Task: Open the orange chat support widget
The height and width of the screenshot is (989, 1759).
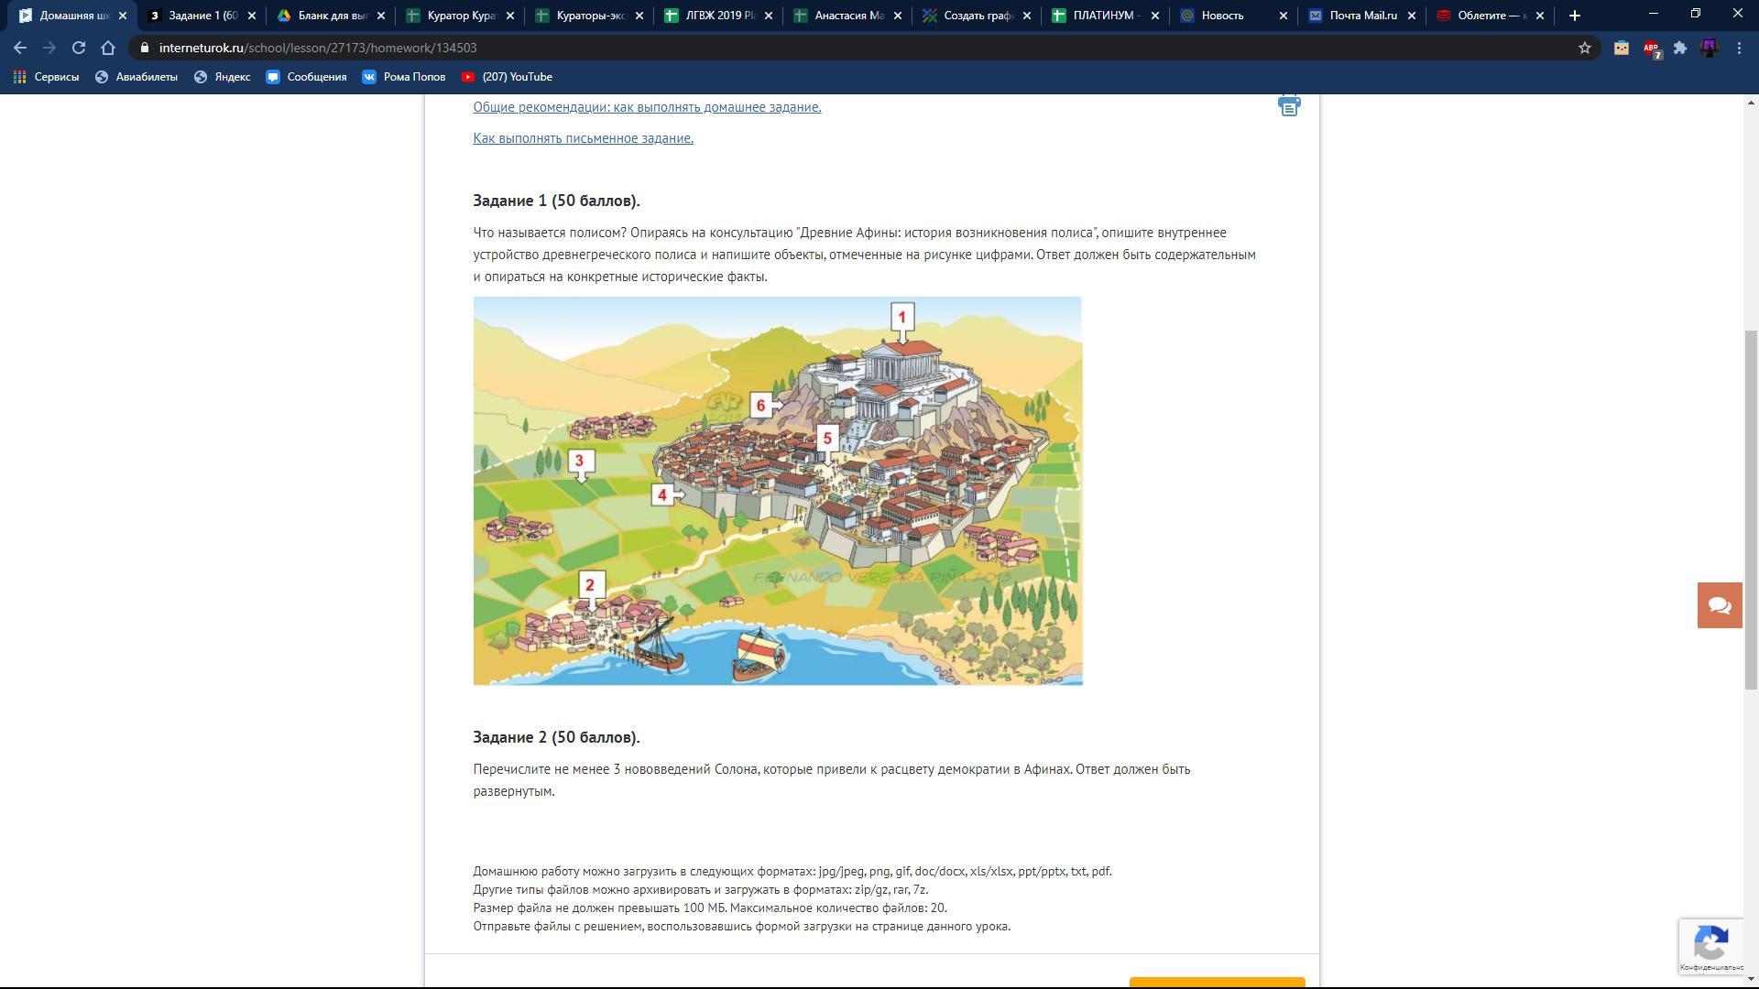Action: (x=1719, y=605)
